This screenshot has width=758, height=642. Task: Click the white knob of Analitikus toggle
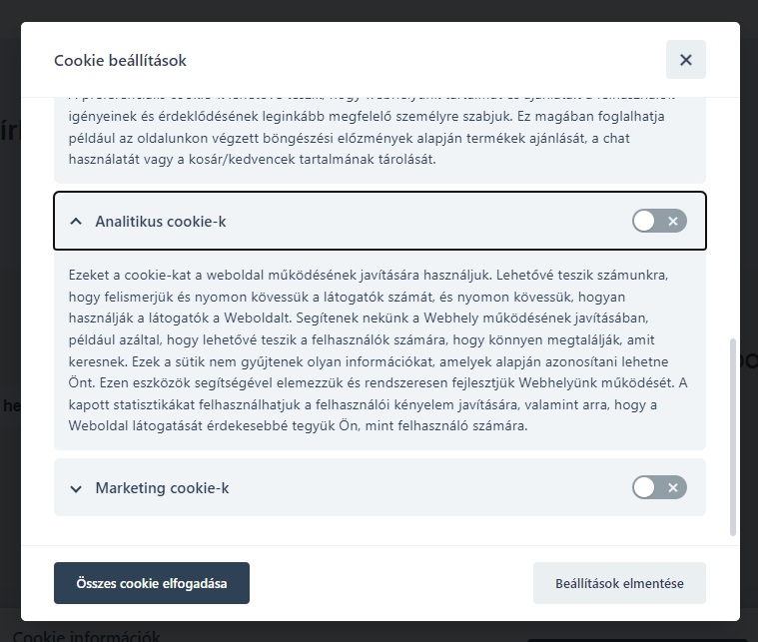click(x=644, y=221)
